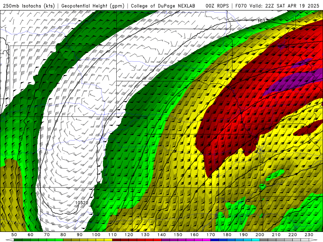Viewport: 323px width, 242px height.
Task: Click the 100 label on the color scale
Action: point(96,235)
